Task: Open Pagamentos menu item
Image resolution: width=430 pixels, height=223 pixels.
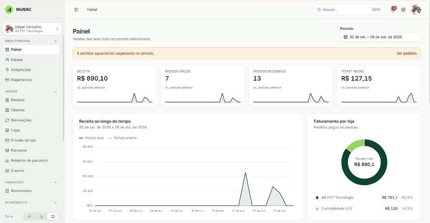Action: point(31,80)
